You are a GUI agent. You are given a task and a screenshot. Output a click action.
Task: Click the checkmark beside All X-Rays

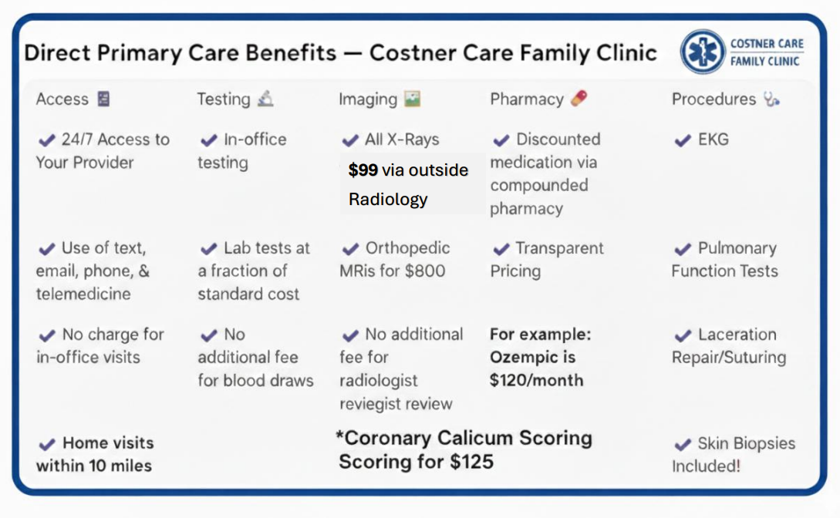click(x=350, y=140)
